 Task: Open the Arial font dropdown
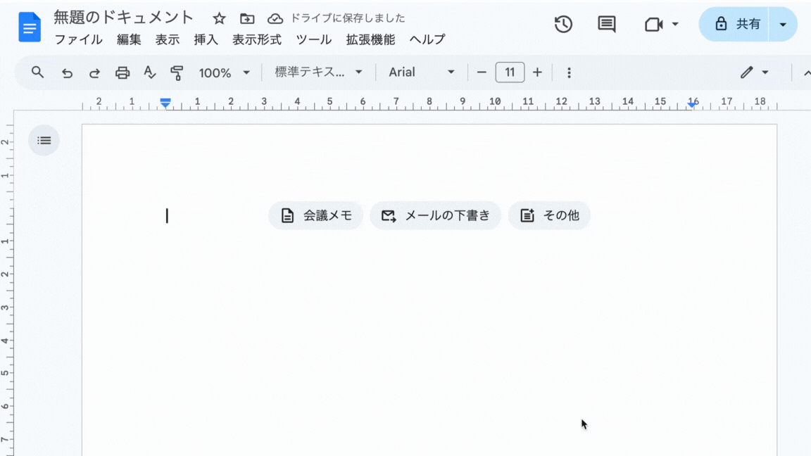tap(421, 72)
